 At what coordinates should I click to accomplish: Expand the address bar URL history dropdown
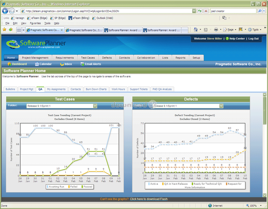click(194, 11)
